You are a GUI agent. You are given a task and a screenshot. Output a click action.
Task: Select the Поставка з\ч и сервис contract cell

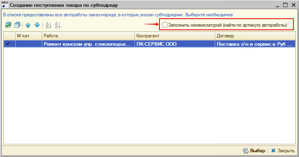pos(255,44)
